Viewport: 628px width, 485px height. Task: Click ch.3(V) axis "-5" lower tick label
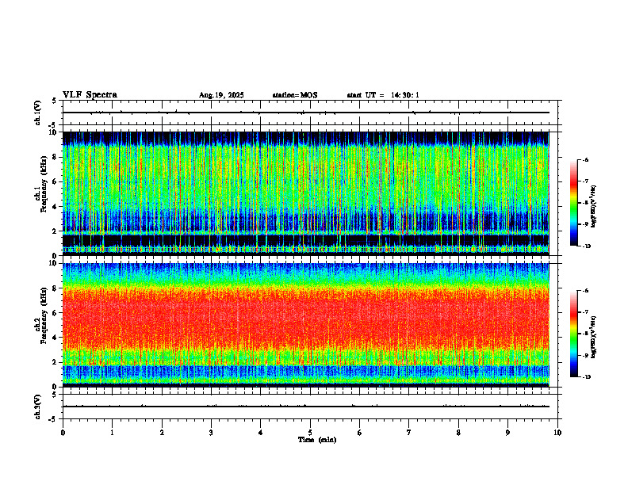pos(53,419)
